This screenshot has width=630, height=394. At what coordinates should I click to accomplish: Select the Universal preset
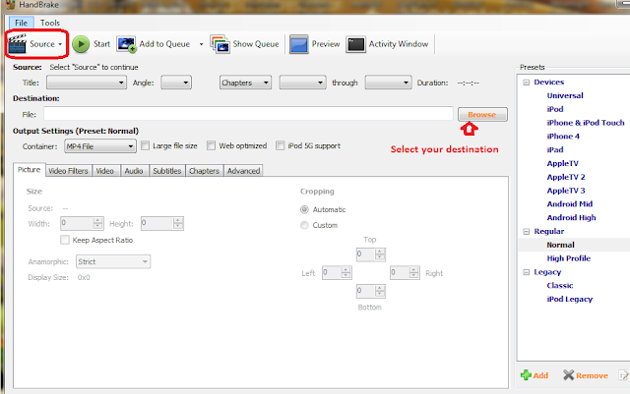coord(565,96)
